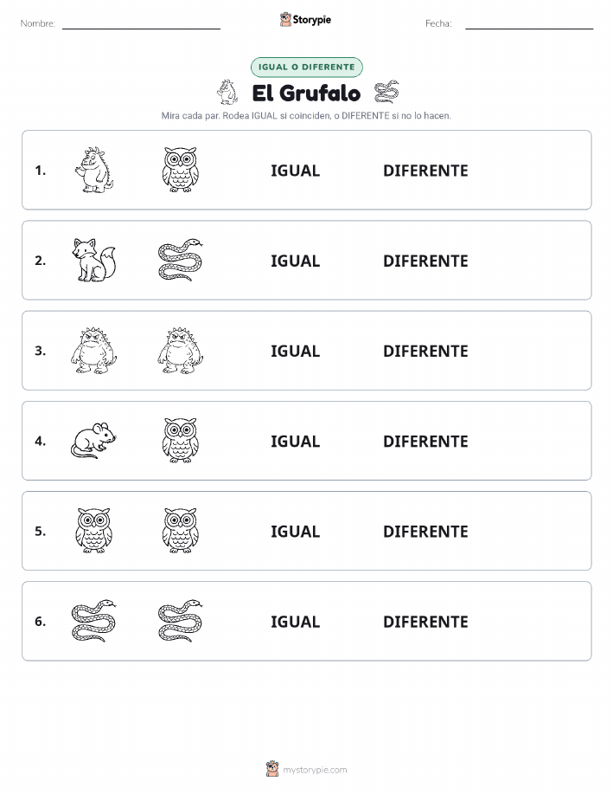Choose DIFERENTE for row 1

[425, 171]
